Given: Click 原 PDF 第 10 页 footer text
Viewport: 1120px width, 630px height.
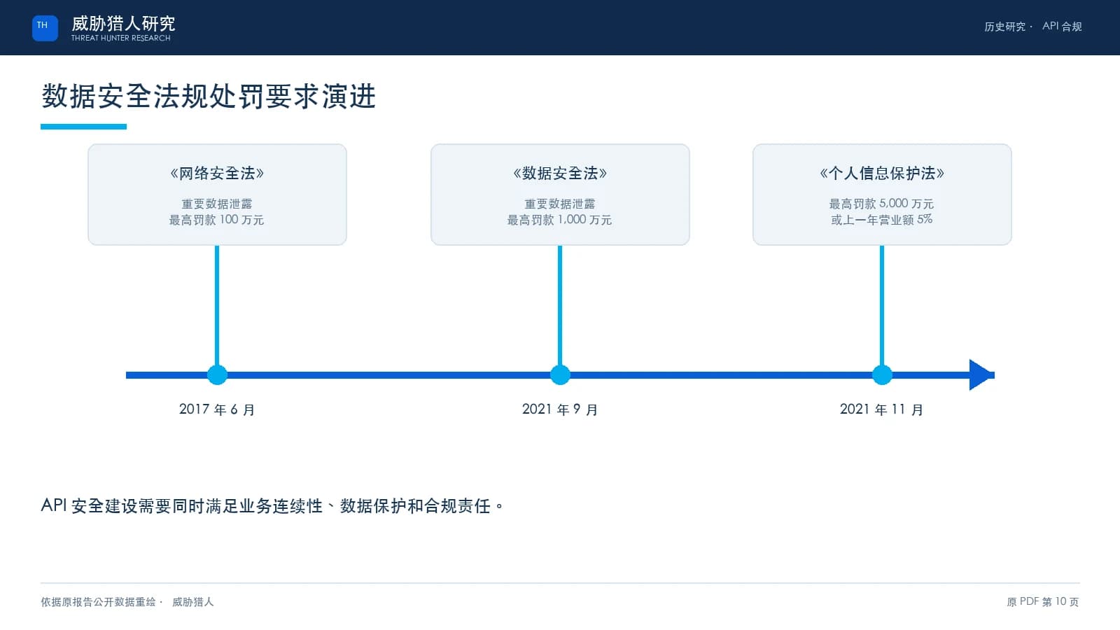Looking at the screenshot, I should click(1043, 602).
